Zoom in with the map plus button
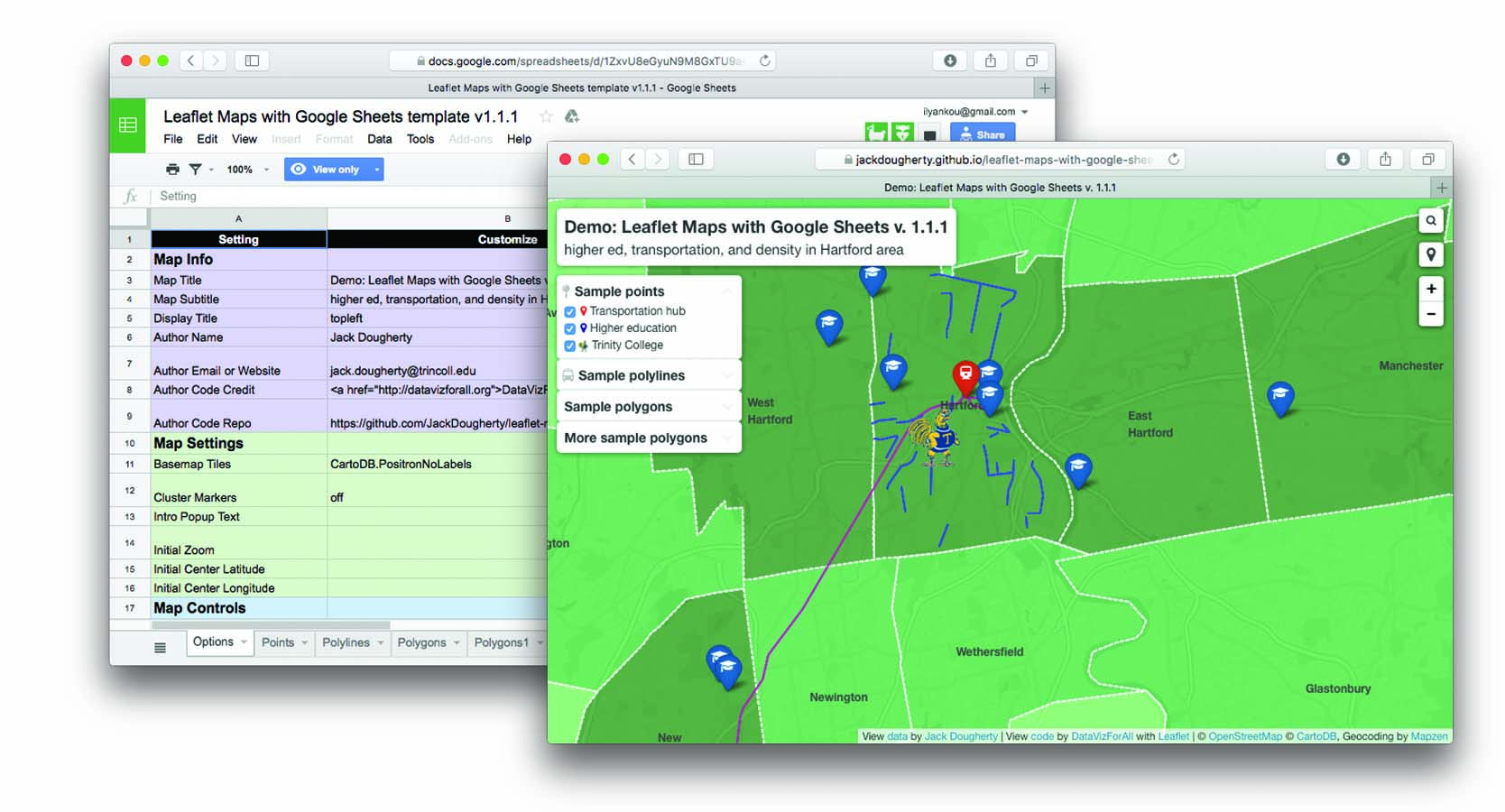 tap(1431, 289)
